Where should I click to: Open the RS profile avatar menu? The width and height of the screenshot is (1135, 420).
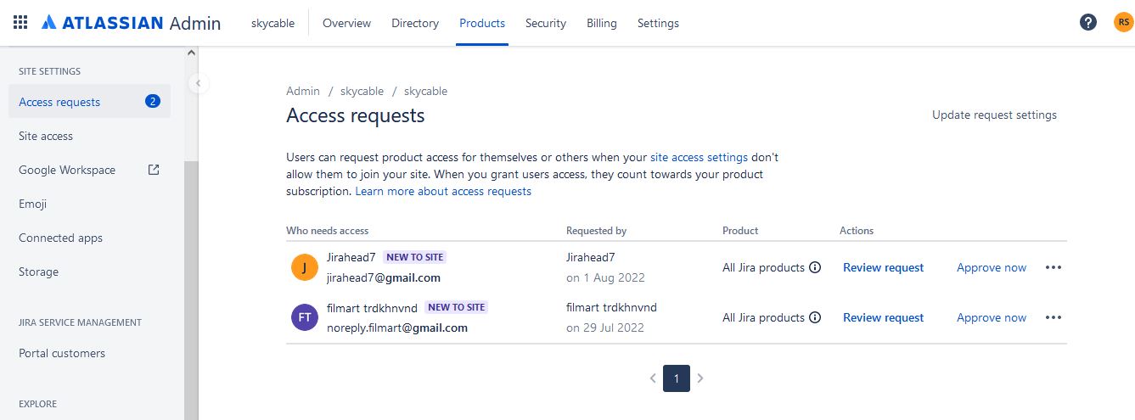(1123, 23)
